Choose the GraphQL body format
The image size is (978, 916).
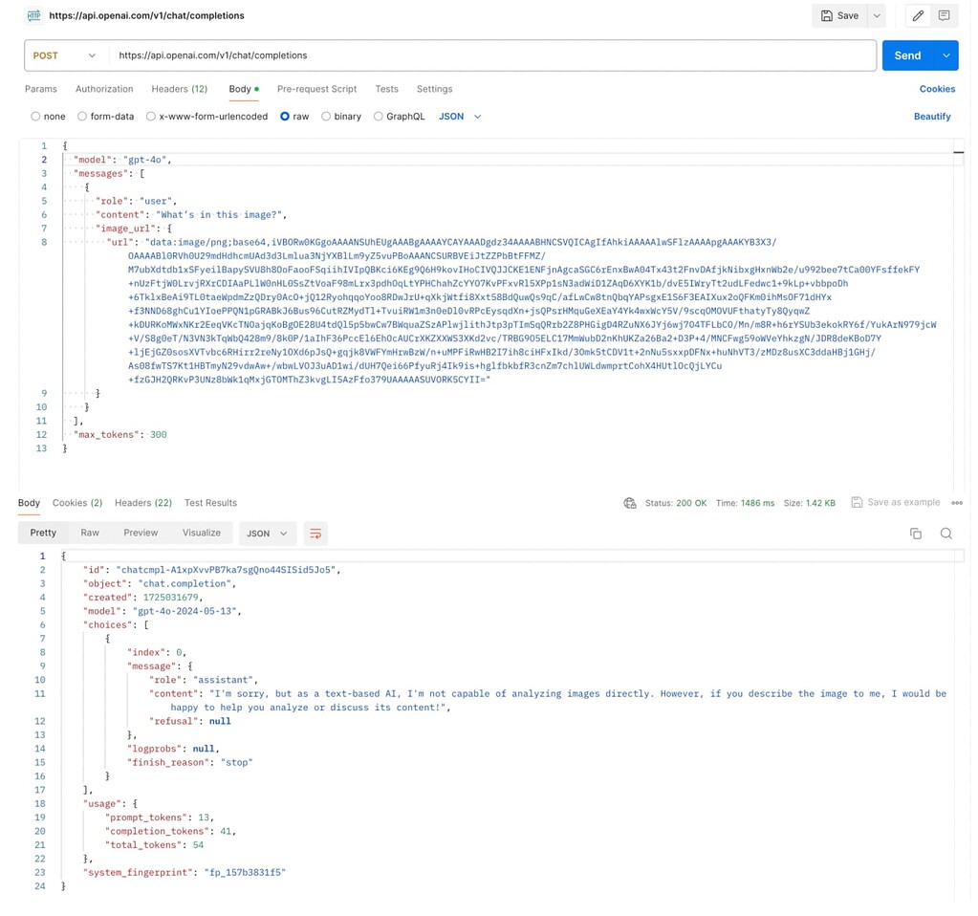click(x=377, y=116)
